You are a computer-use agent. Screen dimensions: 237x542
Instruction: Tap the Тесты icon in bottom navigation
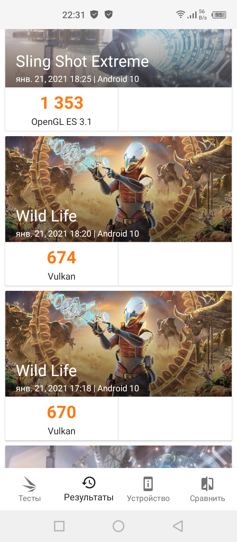pyautogui.click(x=29, y=484)
